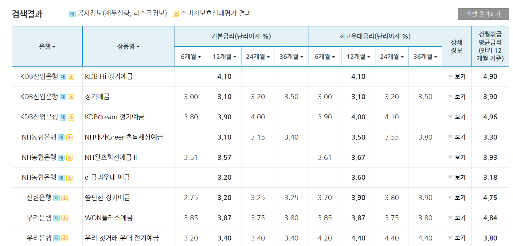Click product name NH내가Green초록세상예금

(124, 137)
